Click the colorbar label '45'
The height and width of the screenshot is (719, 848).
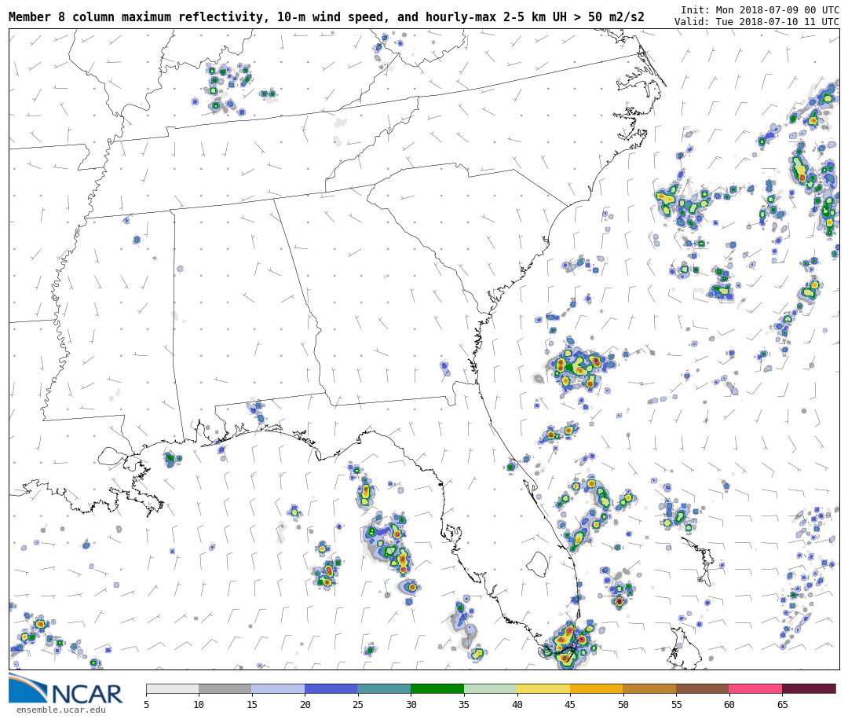click(x=570, y=704)
